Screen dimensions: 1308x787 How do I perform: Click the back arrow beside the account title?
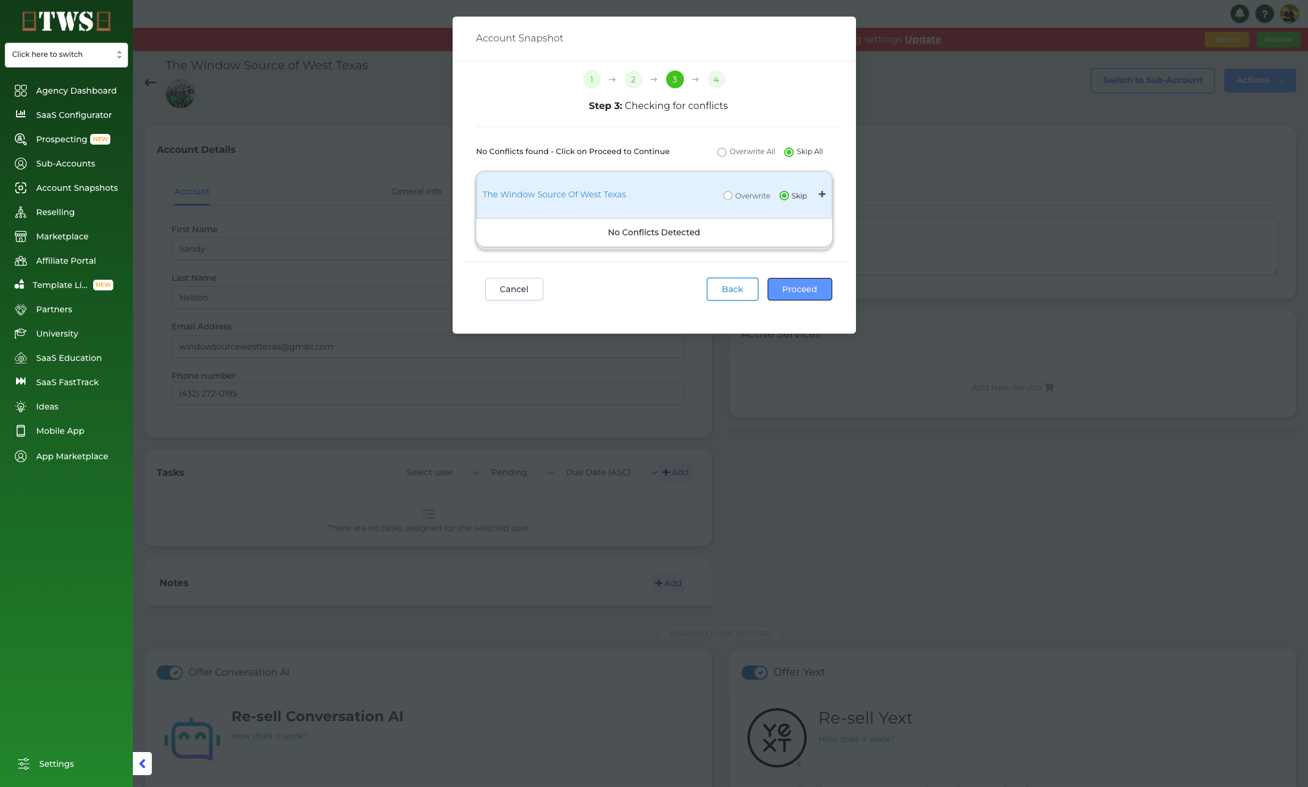[151, 82]
